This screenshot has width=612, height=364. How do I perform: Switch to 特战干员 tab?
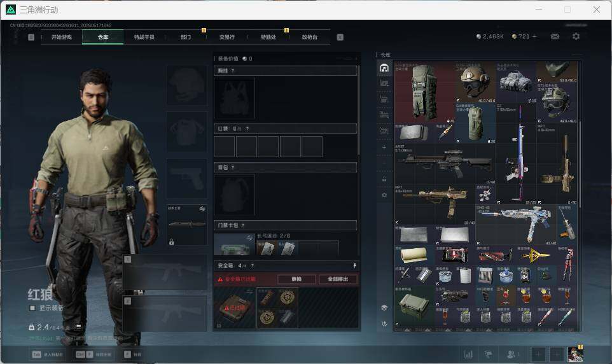(144, 37)
